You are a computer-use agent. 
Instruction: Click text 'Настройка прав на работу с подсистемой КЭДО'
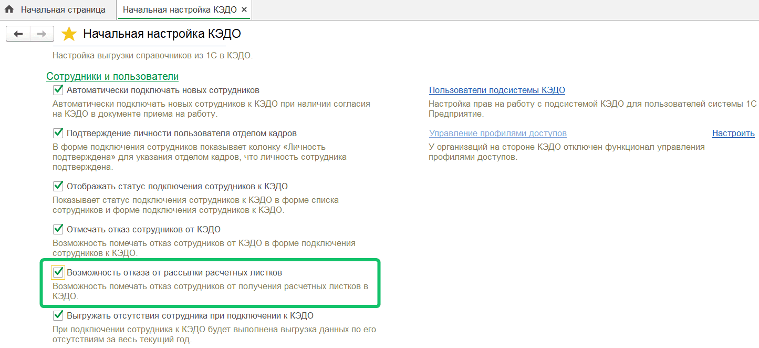point(592,109)
